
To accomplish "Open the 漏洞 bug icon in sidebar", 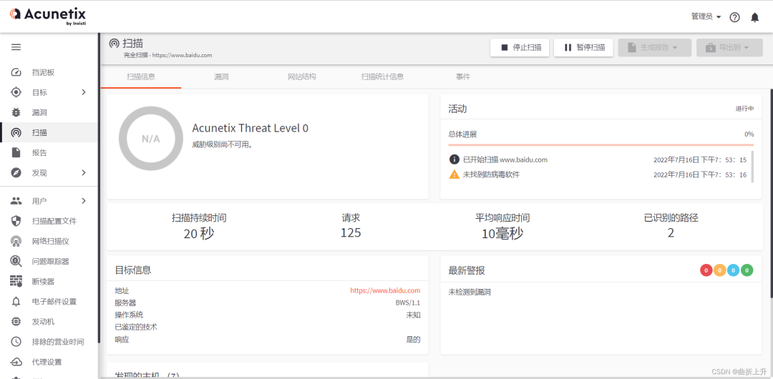I will point(16,112).
